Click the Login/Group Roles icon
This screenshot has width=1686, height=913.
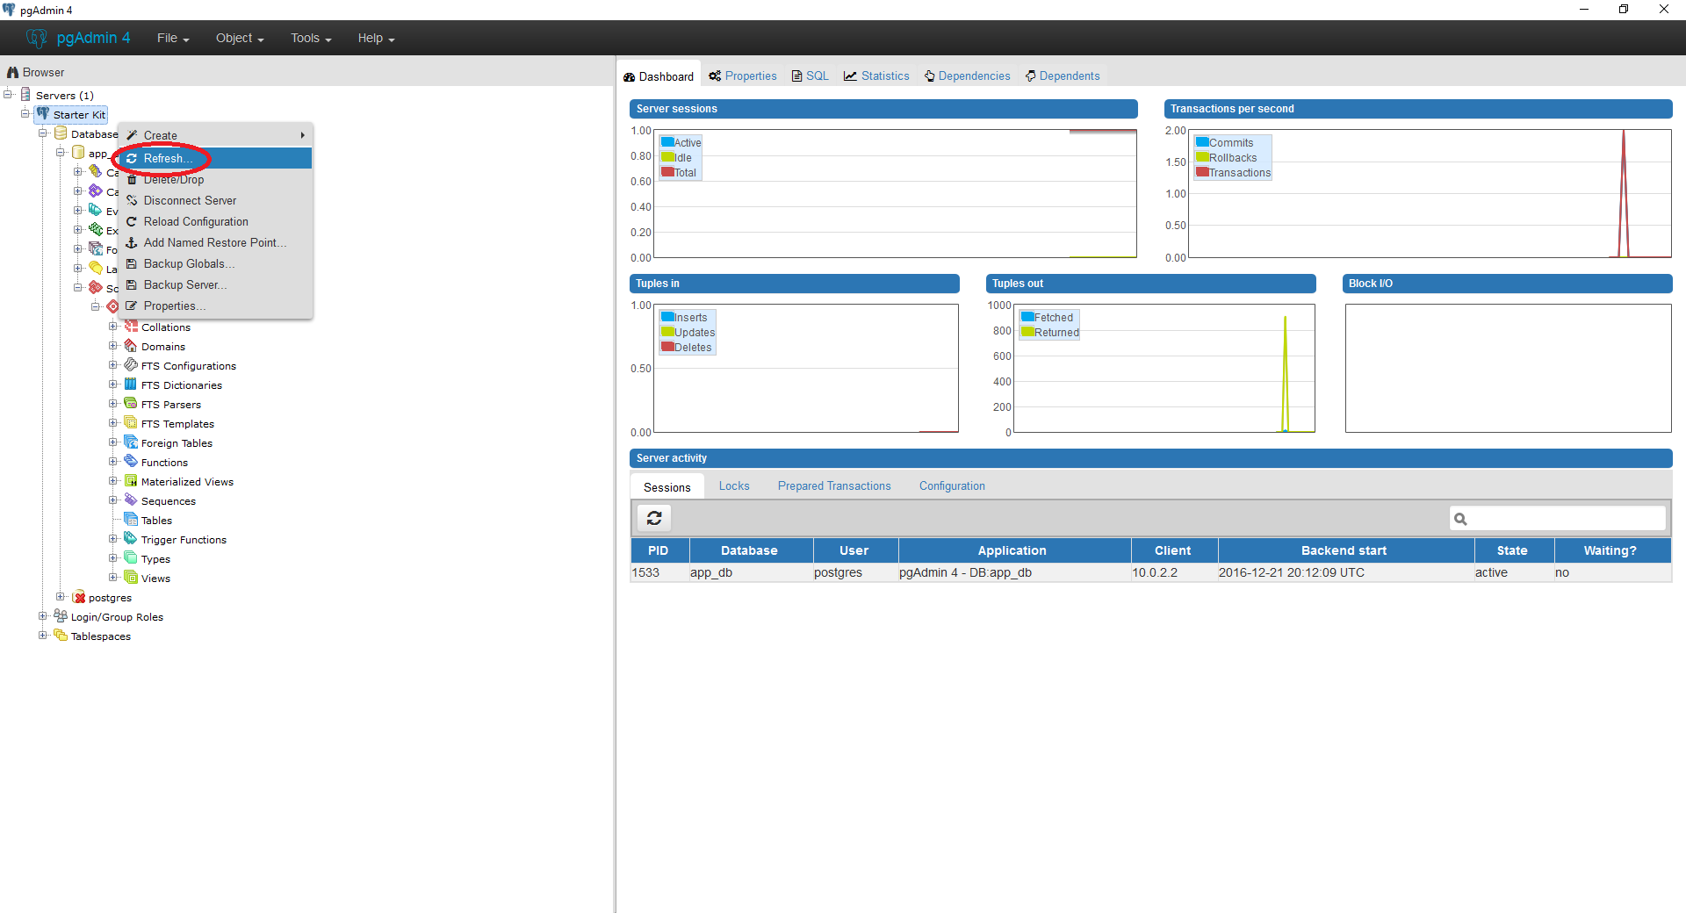pyautogui.click(x=61, y=615)
